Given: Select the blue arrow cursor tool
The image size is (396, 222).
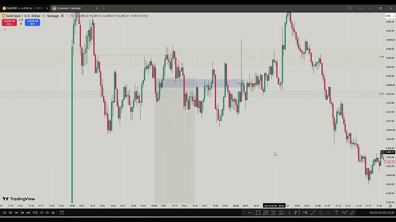Looking at the screenshot, I should click(x=328, y=213).
